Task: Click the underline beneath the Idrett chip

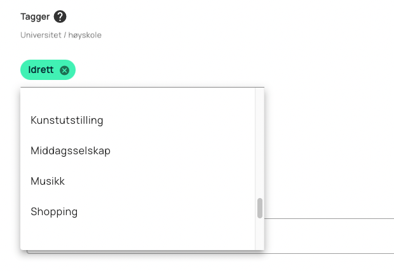Action: (142, 87)
